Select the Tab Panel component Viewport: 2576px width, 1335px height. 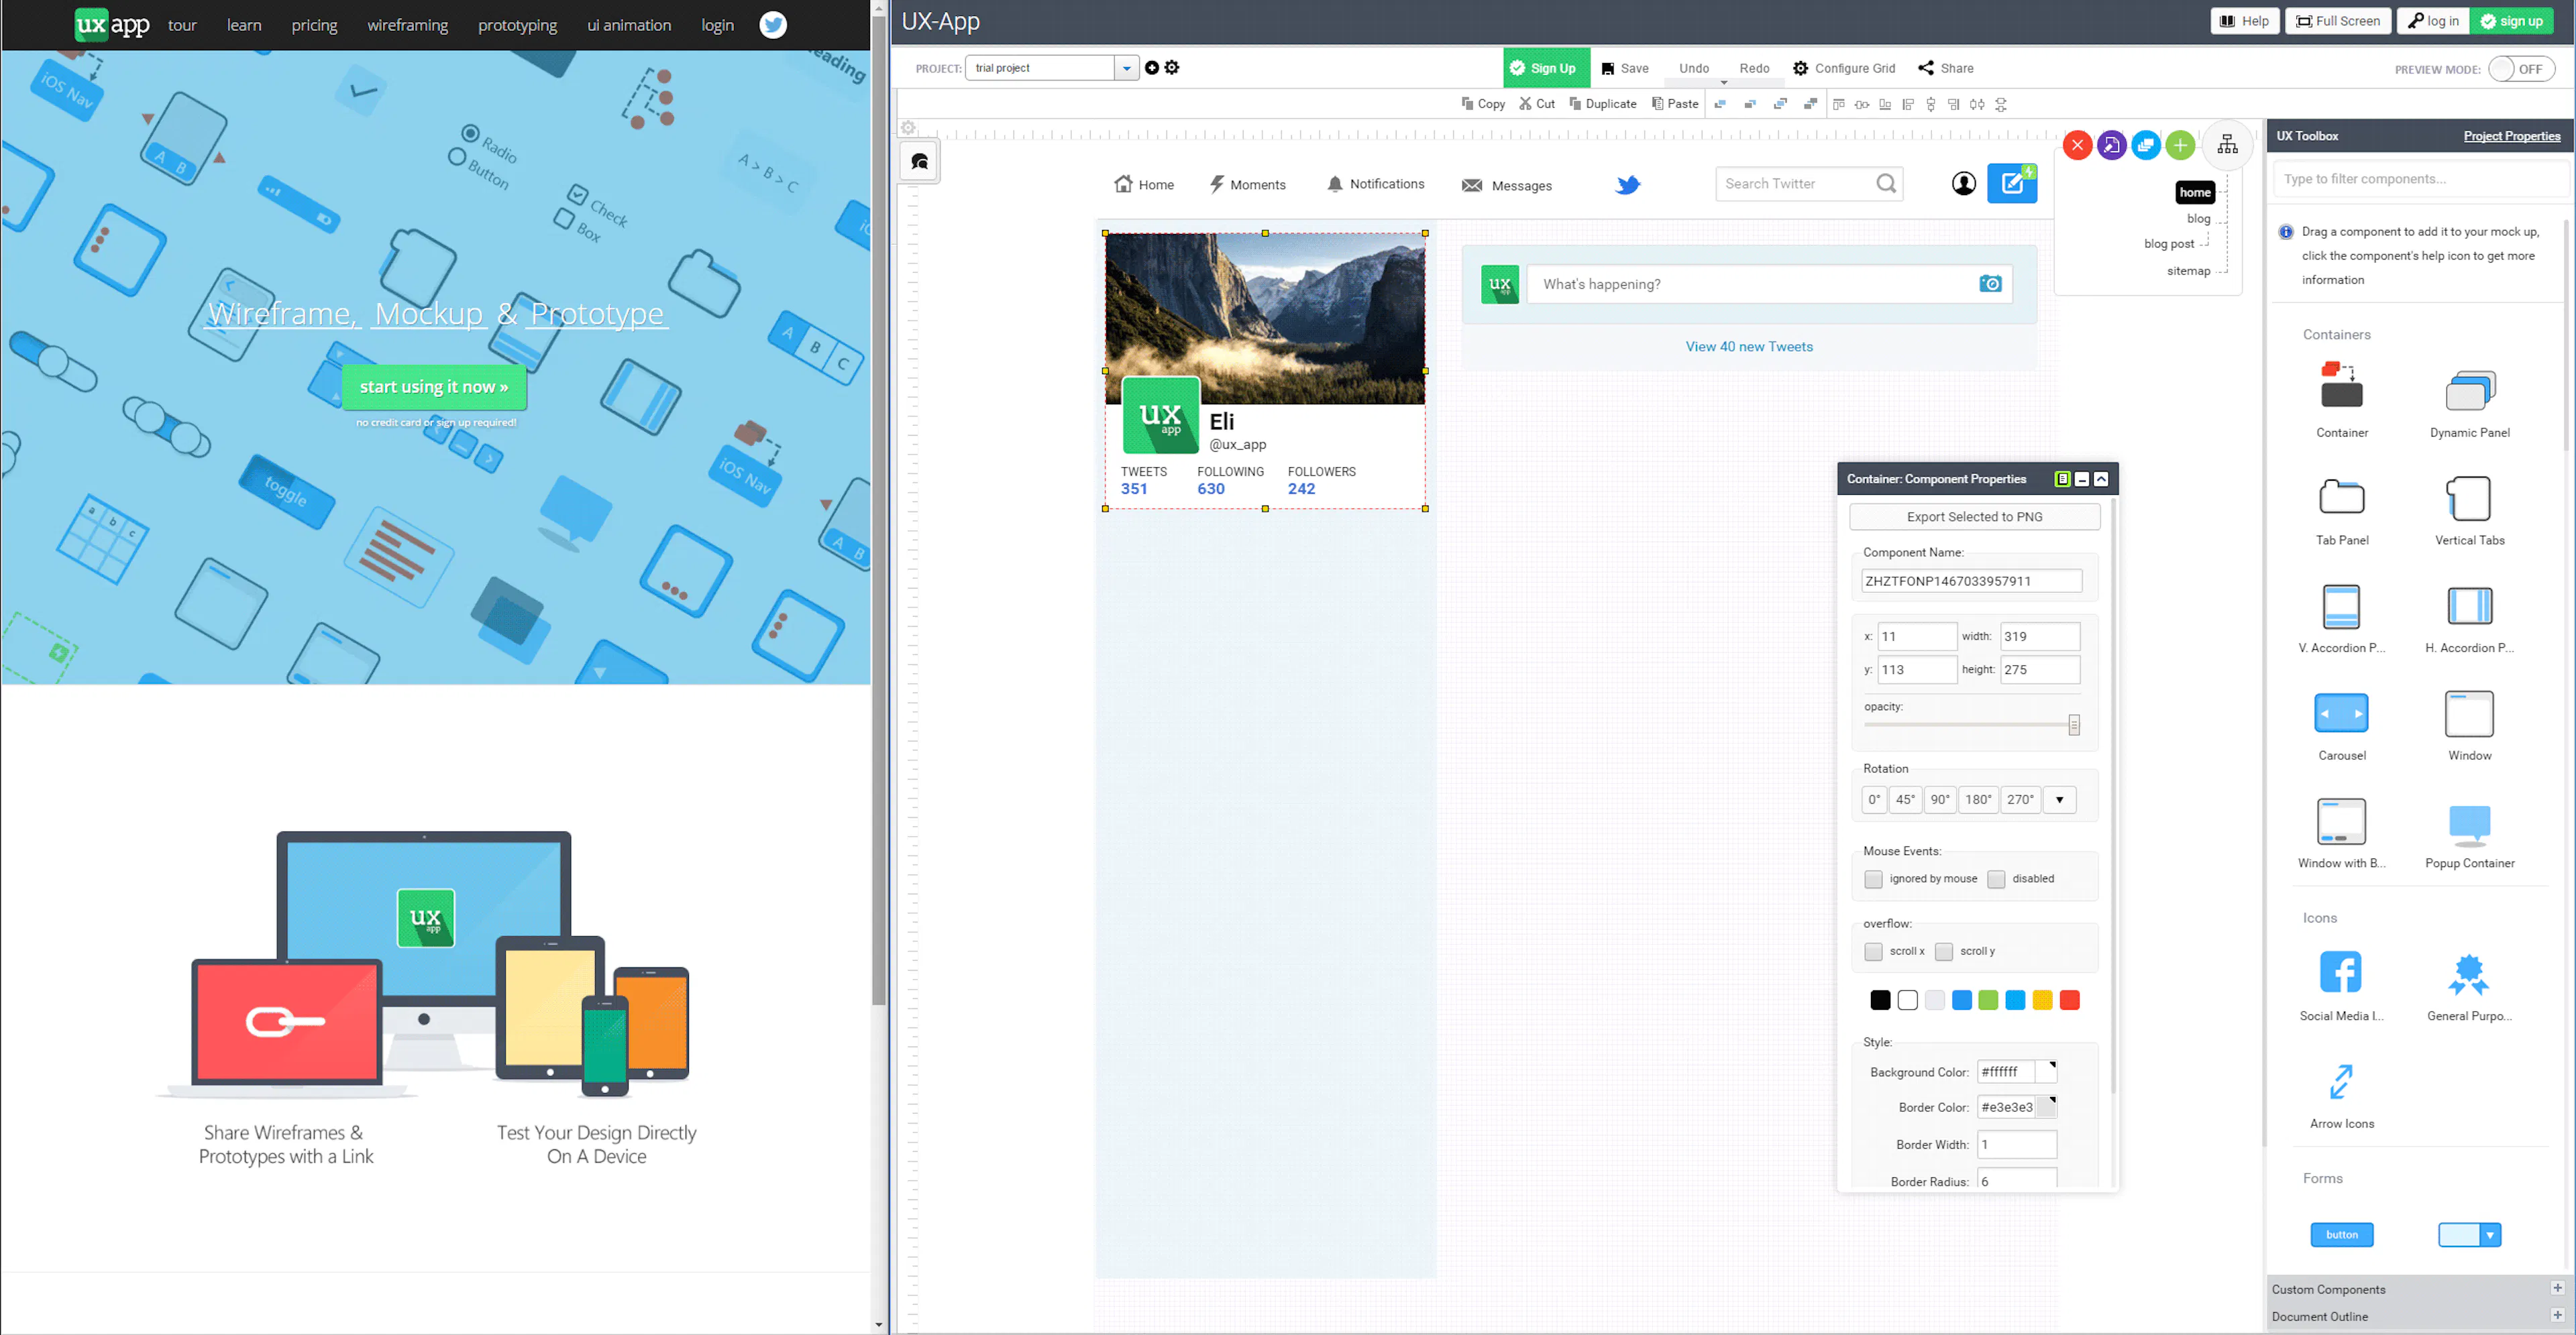click(2341, 510)
